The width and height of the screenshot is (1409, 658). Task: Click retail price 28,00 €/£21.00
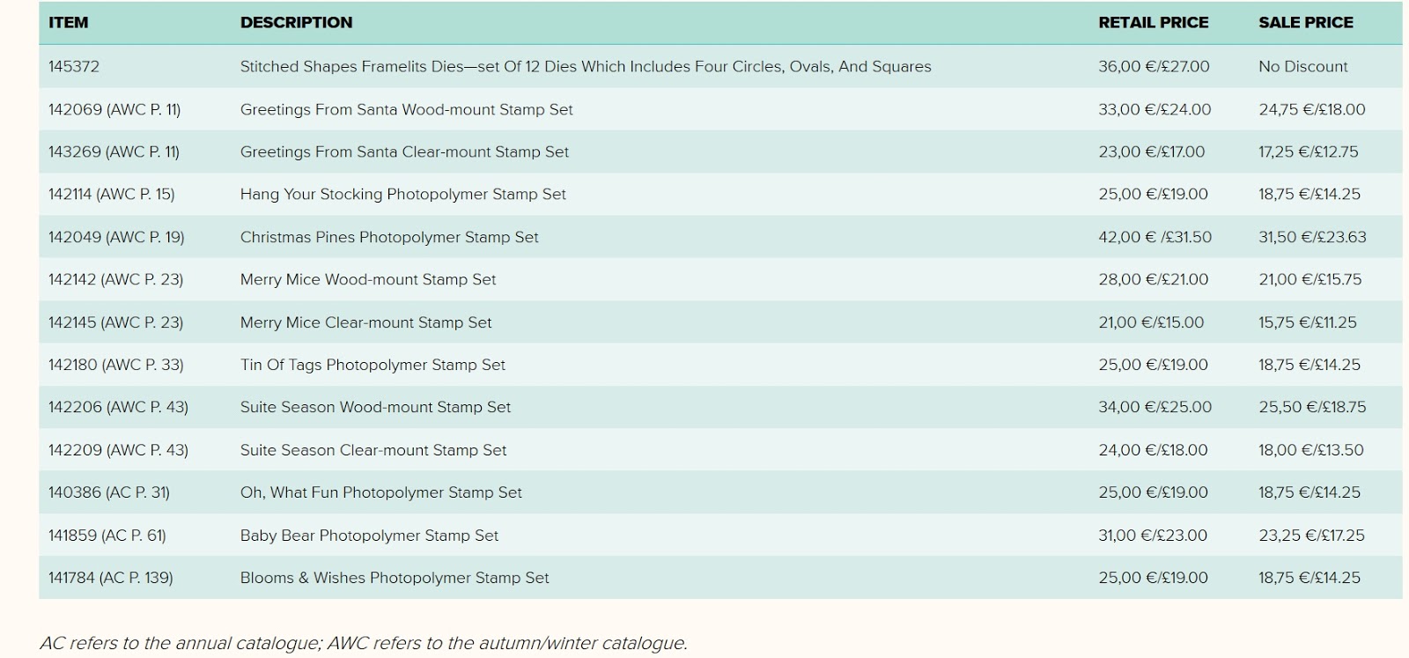pos(1154,279)
